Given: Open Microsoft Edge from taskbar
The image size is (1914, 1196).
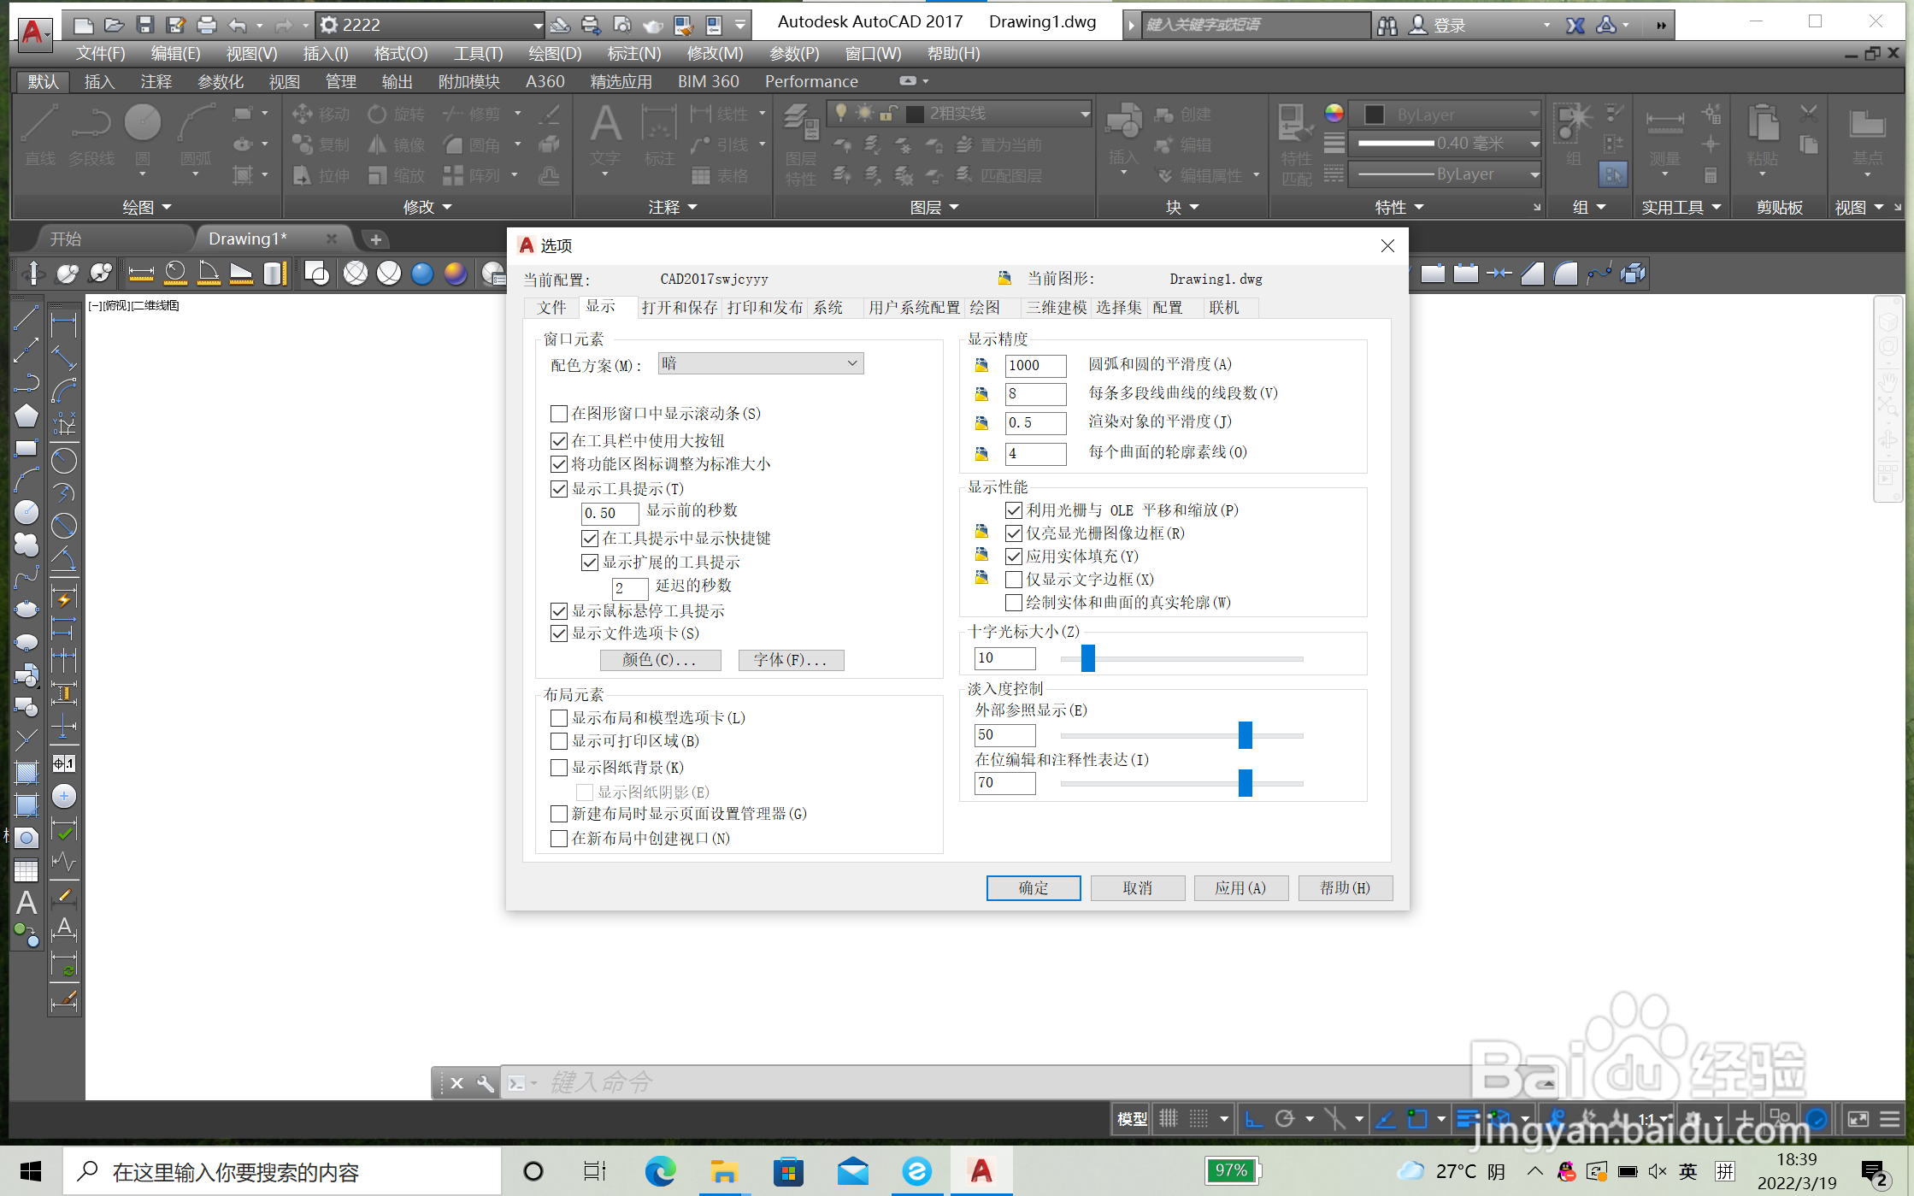Looking at the screenshot, I should tap(660, 1171).
